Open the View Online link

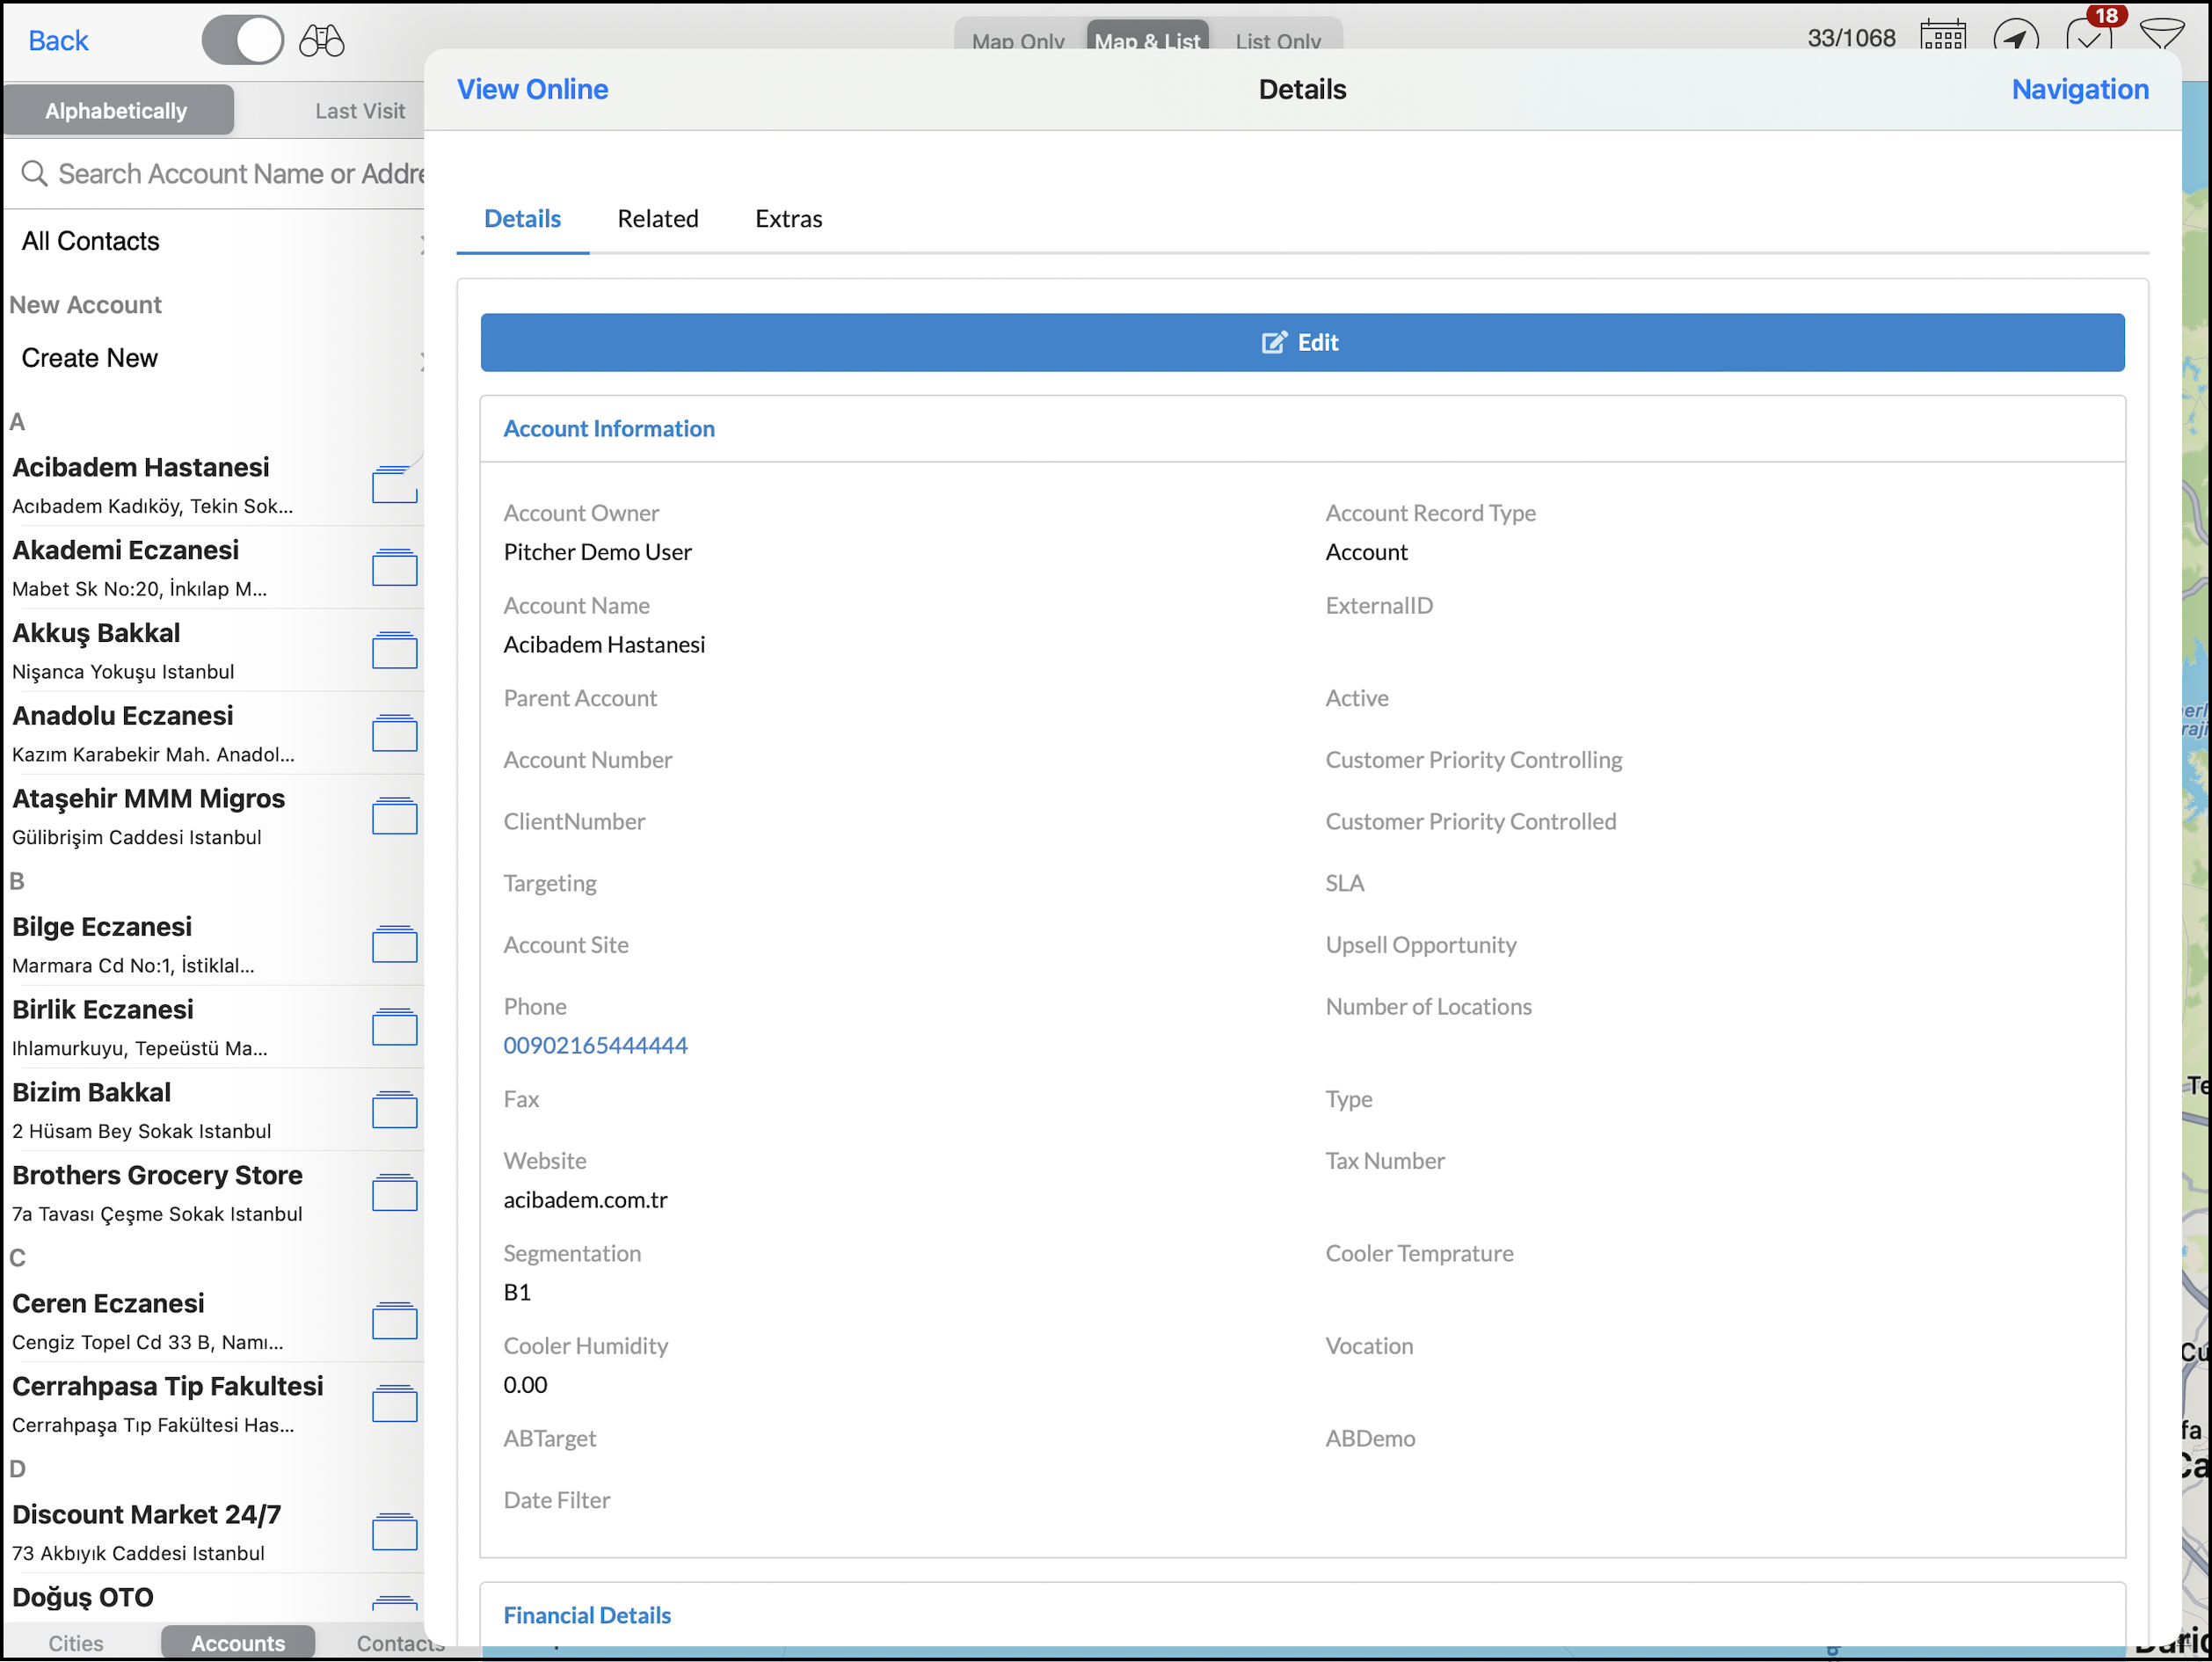(x=532, y=89)
